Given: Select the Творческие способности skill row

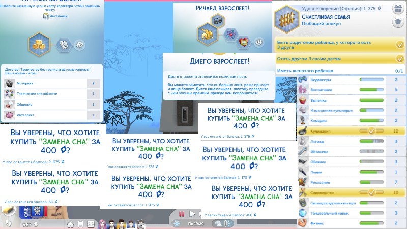Looking at the screenshot, I should [52, 94].
